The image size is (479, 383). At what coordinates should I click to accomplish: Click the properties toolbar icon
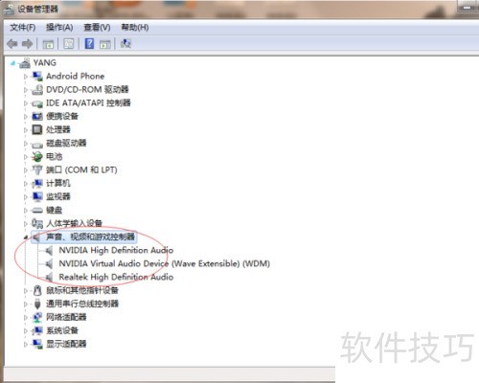(x=69, y=44)
